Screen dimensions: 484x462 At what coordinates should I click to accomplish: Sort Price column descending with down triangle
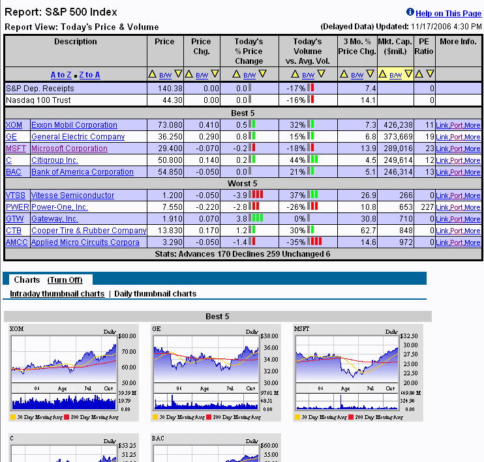tap(178, 74)
